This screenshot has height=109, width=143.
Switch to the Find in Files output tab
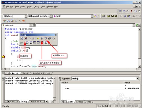tap(38, 101)
